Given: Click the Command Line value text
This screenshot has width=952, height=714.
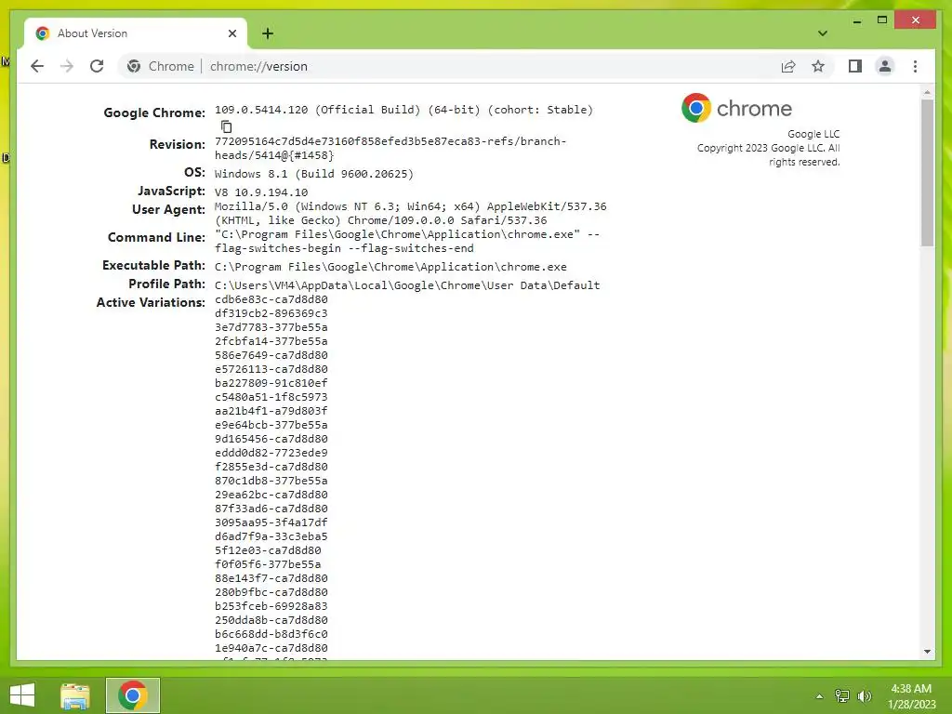Looking at the screenshot, I should 407,242.
